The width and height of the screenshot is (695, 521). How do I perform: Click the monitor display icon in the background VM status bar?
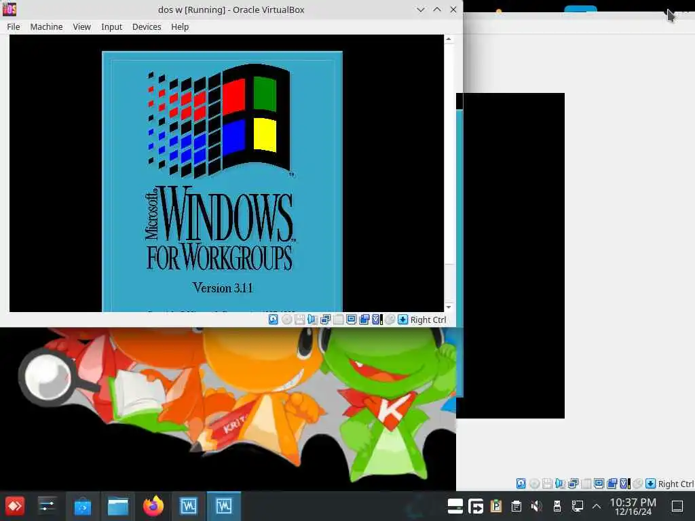[x=599, y=484]
